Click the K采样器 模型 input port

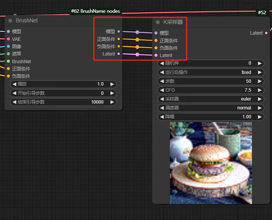click(x=156, y=33)
